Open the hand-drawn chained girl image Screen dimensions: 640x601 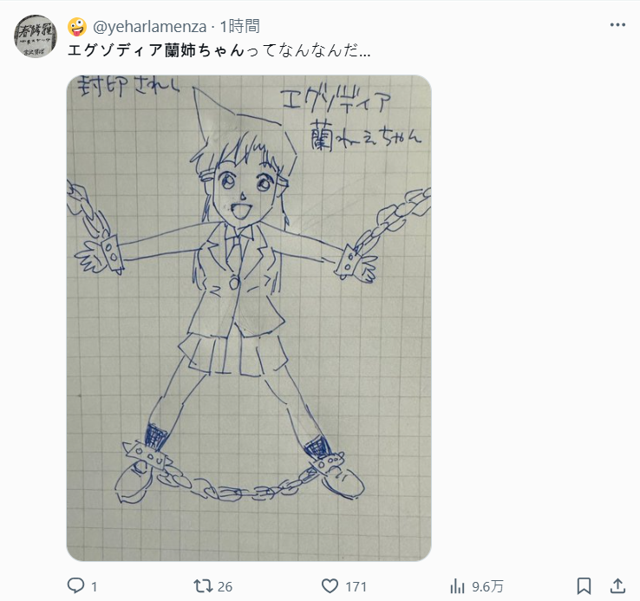pos(249,317)
